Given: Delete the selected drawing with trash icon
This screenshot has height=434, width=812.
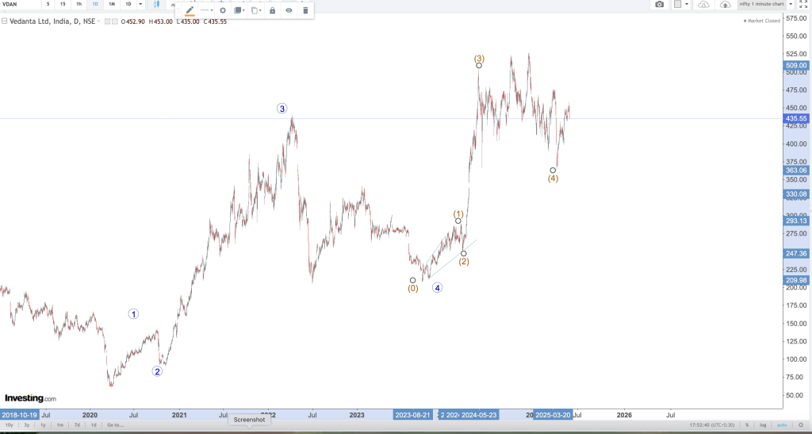Looking at the screenshot, I should tap(305, 10).
